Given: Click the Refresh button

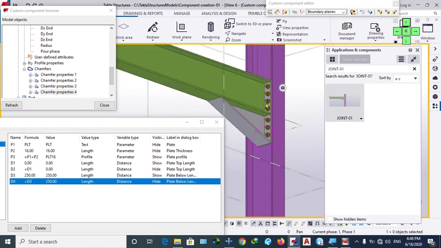Looking at the screenshot, I should click(12, 105).
